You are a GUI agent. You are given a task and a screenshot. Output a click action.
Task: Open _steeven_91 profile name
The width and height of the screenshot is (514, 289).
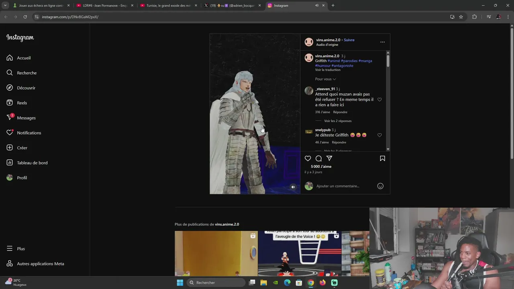(325, 89)
